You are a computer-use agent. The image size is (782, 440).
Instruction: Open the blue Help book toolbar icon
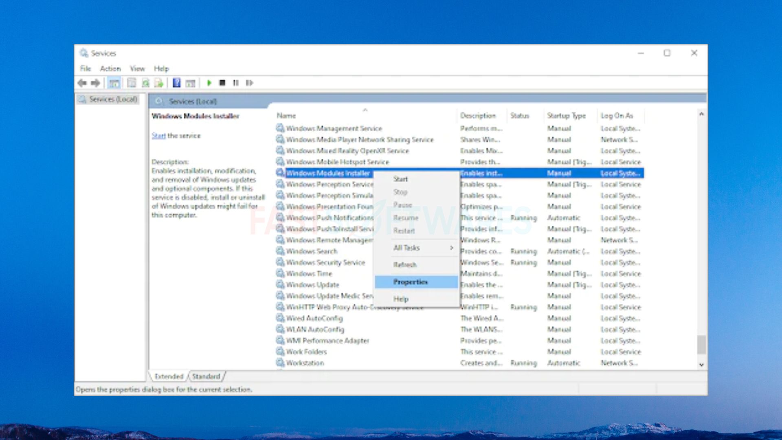point(176,83)
